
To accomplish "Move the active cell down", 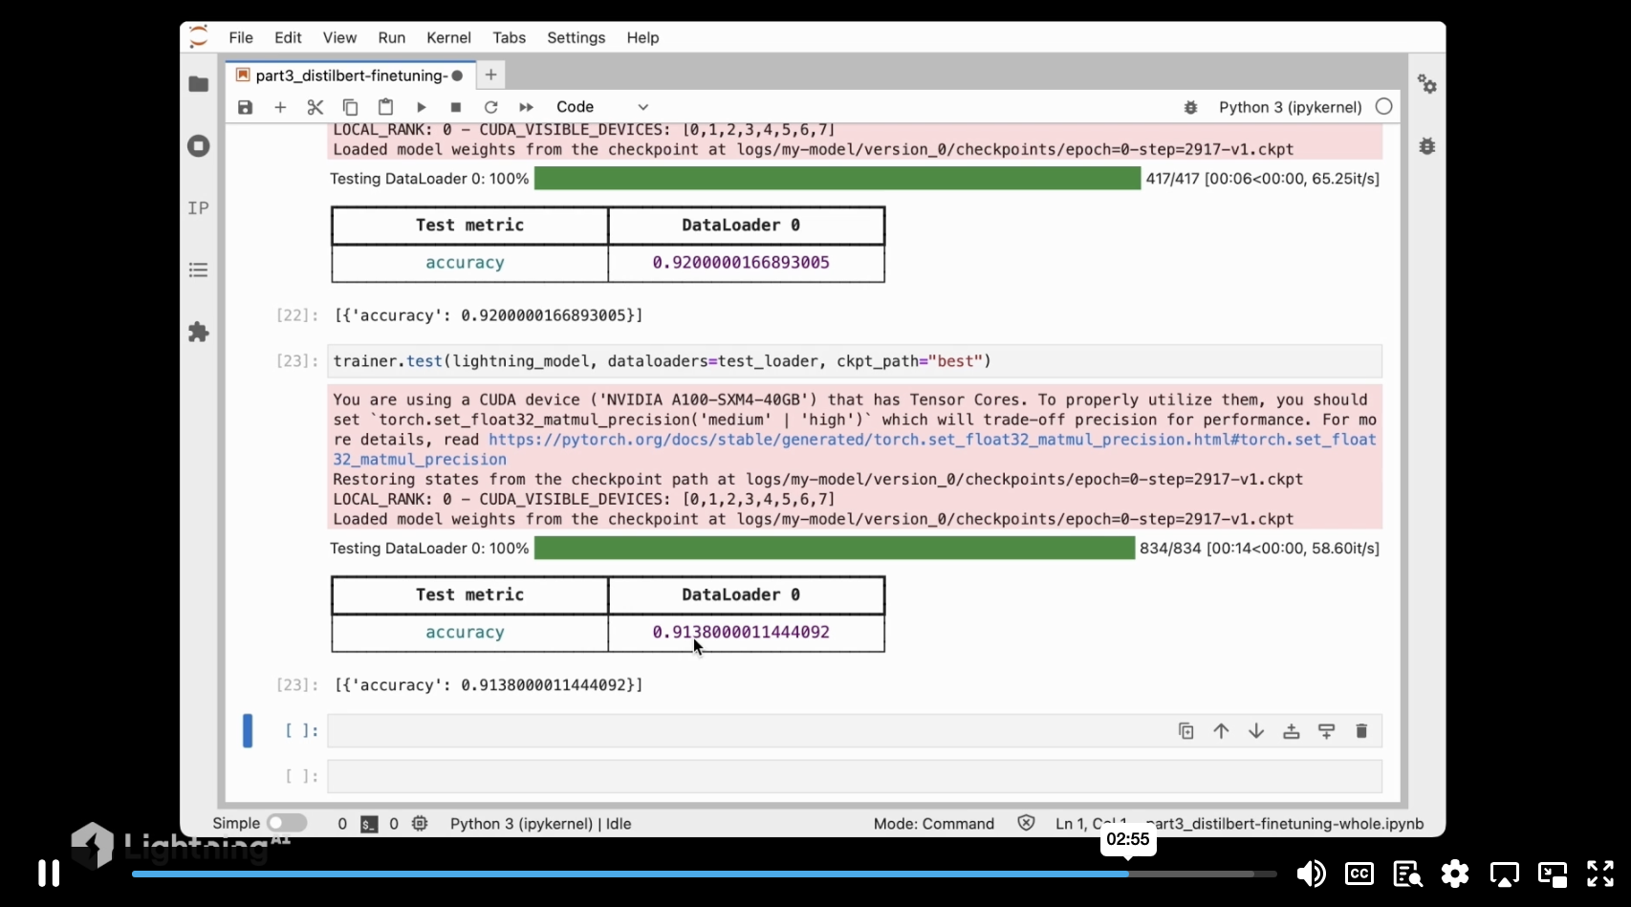I will click(x=1256, y=731).
